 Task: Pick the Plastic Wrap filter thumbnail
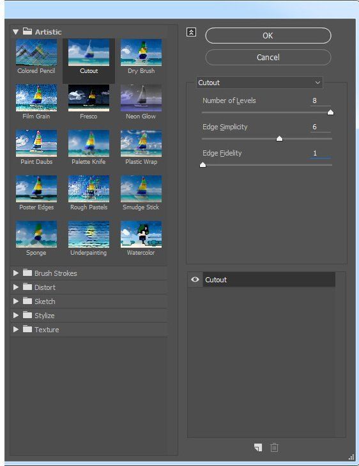pos(141,143)
